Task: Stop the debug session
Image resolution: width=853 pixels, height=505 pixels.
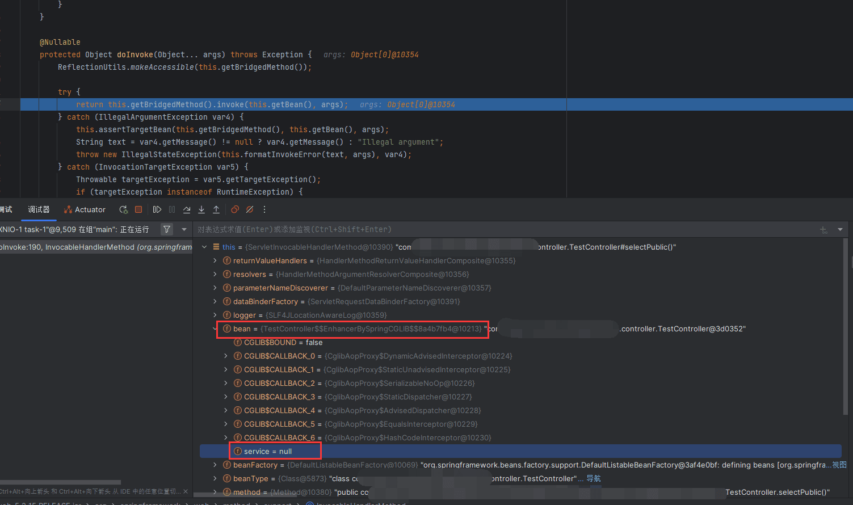Action: click(138, 209)
